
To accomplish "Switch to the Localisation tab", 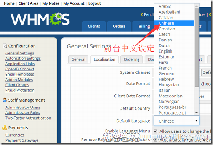I will point(104,59).
